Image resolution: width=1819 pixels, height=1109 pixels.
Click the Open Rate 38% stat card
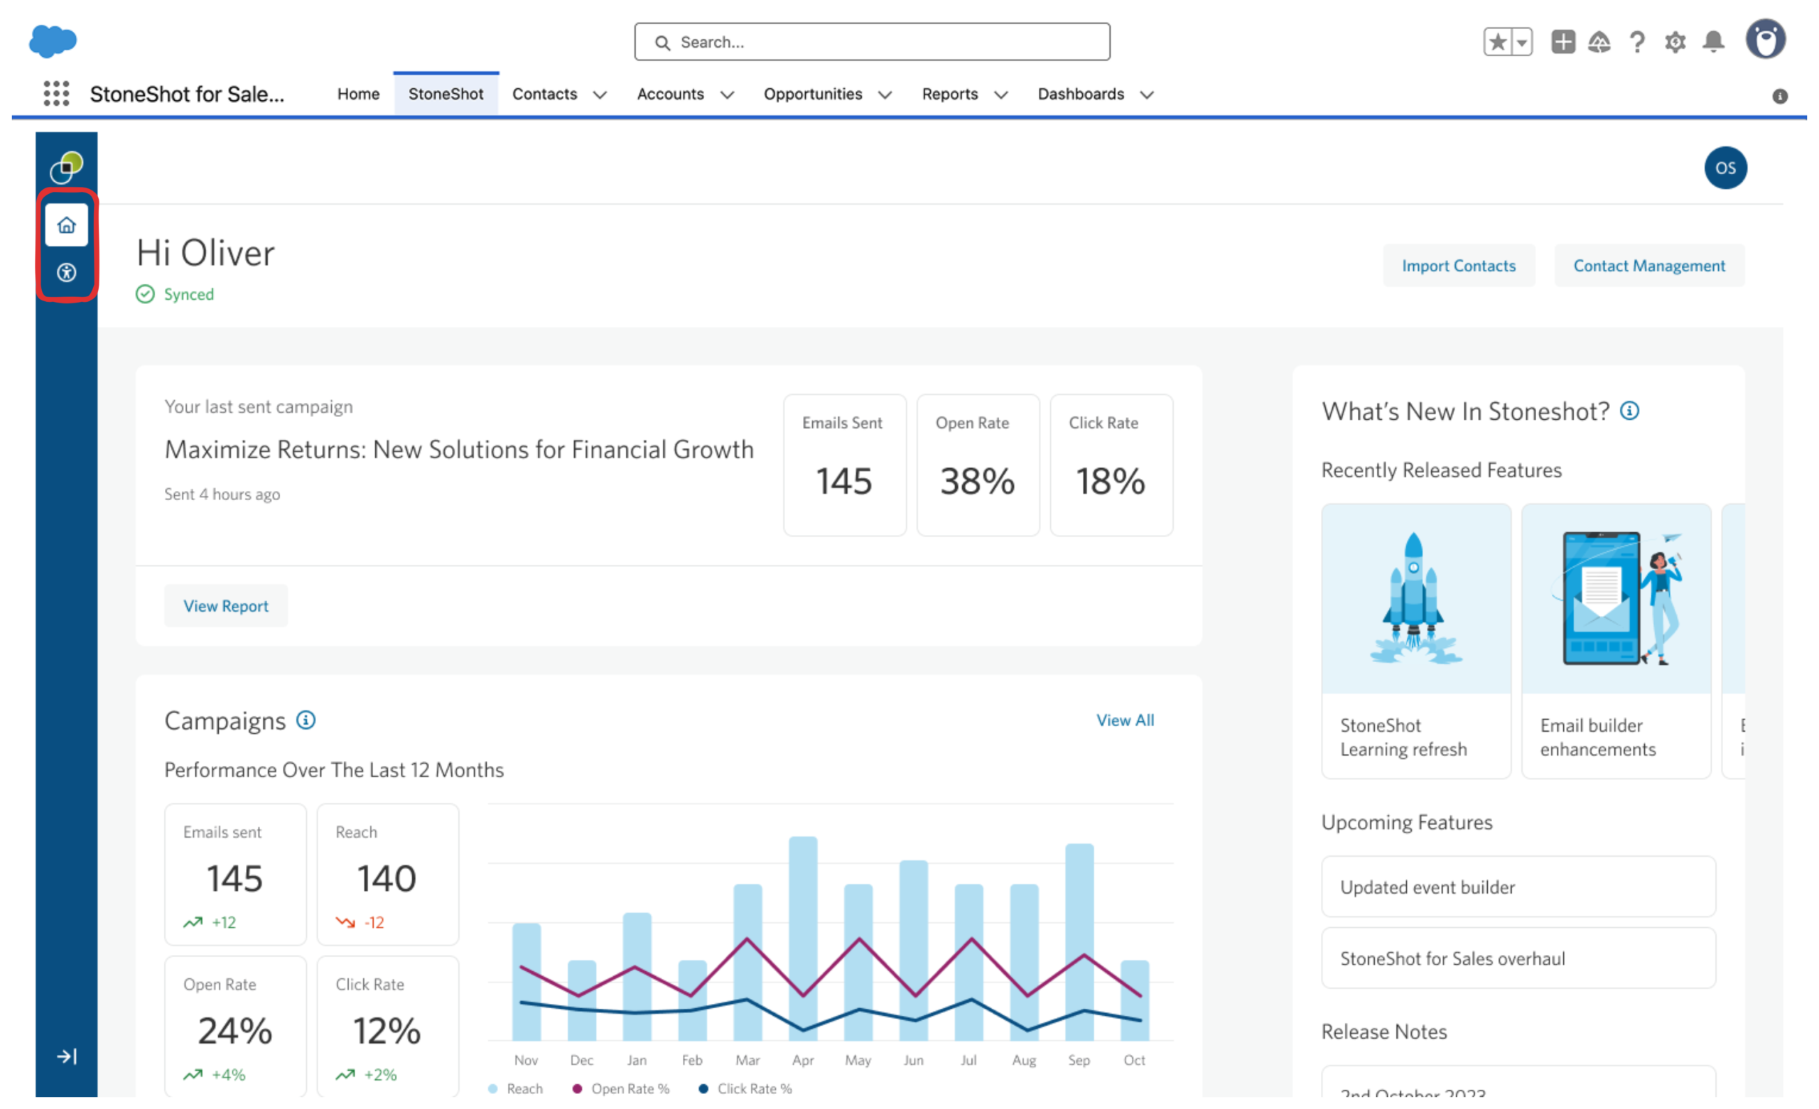[978, 465]
